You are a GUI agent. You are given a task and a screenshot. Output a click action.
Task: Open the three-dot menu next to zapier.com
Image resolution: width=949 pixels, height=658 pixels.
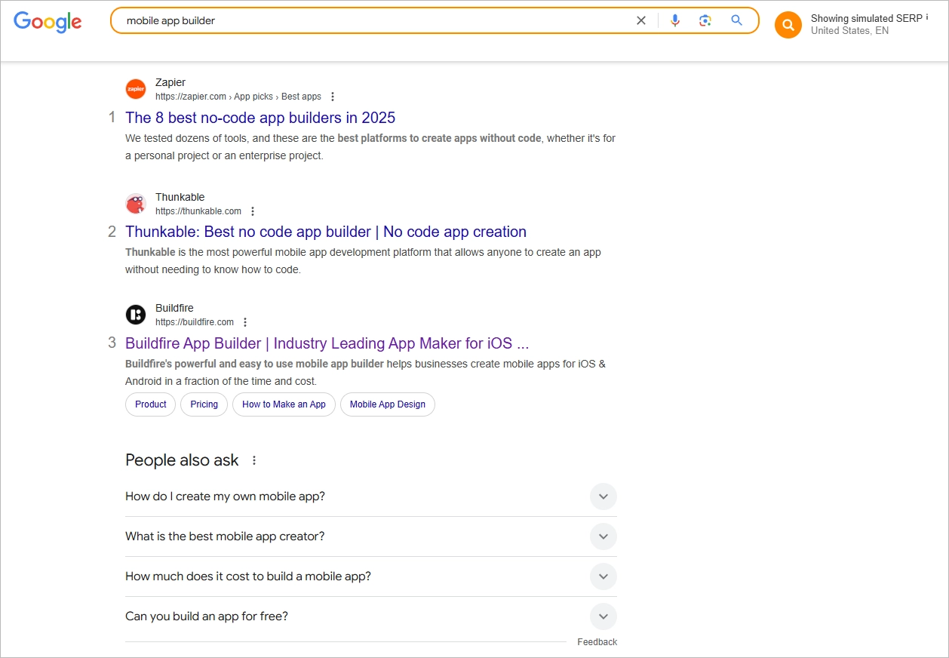pos(332,97)
